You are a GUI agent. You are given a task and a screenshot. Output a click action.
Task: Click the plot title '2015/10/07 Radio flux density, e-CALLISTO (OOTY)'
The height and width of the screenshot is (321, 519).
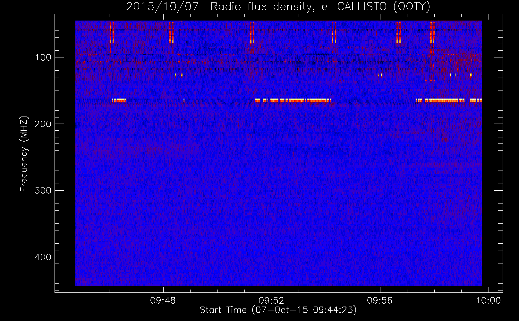[278, 6]
